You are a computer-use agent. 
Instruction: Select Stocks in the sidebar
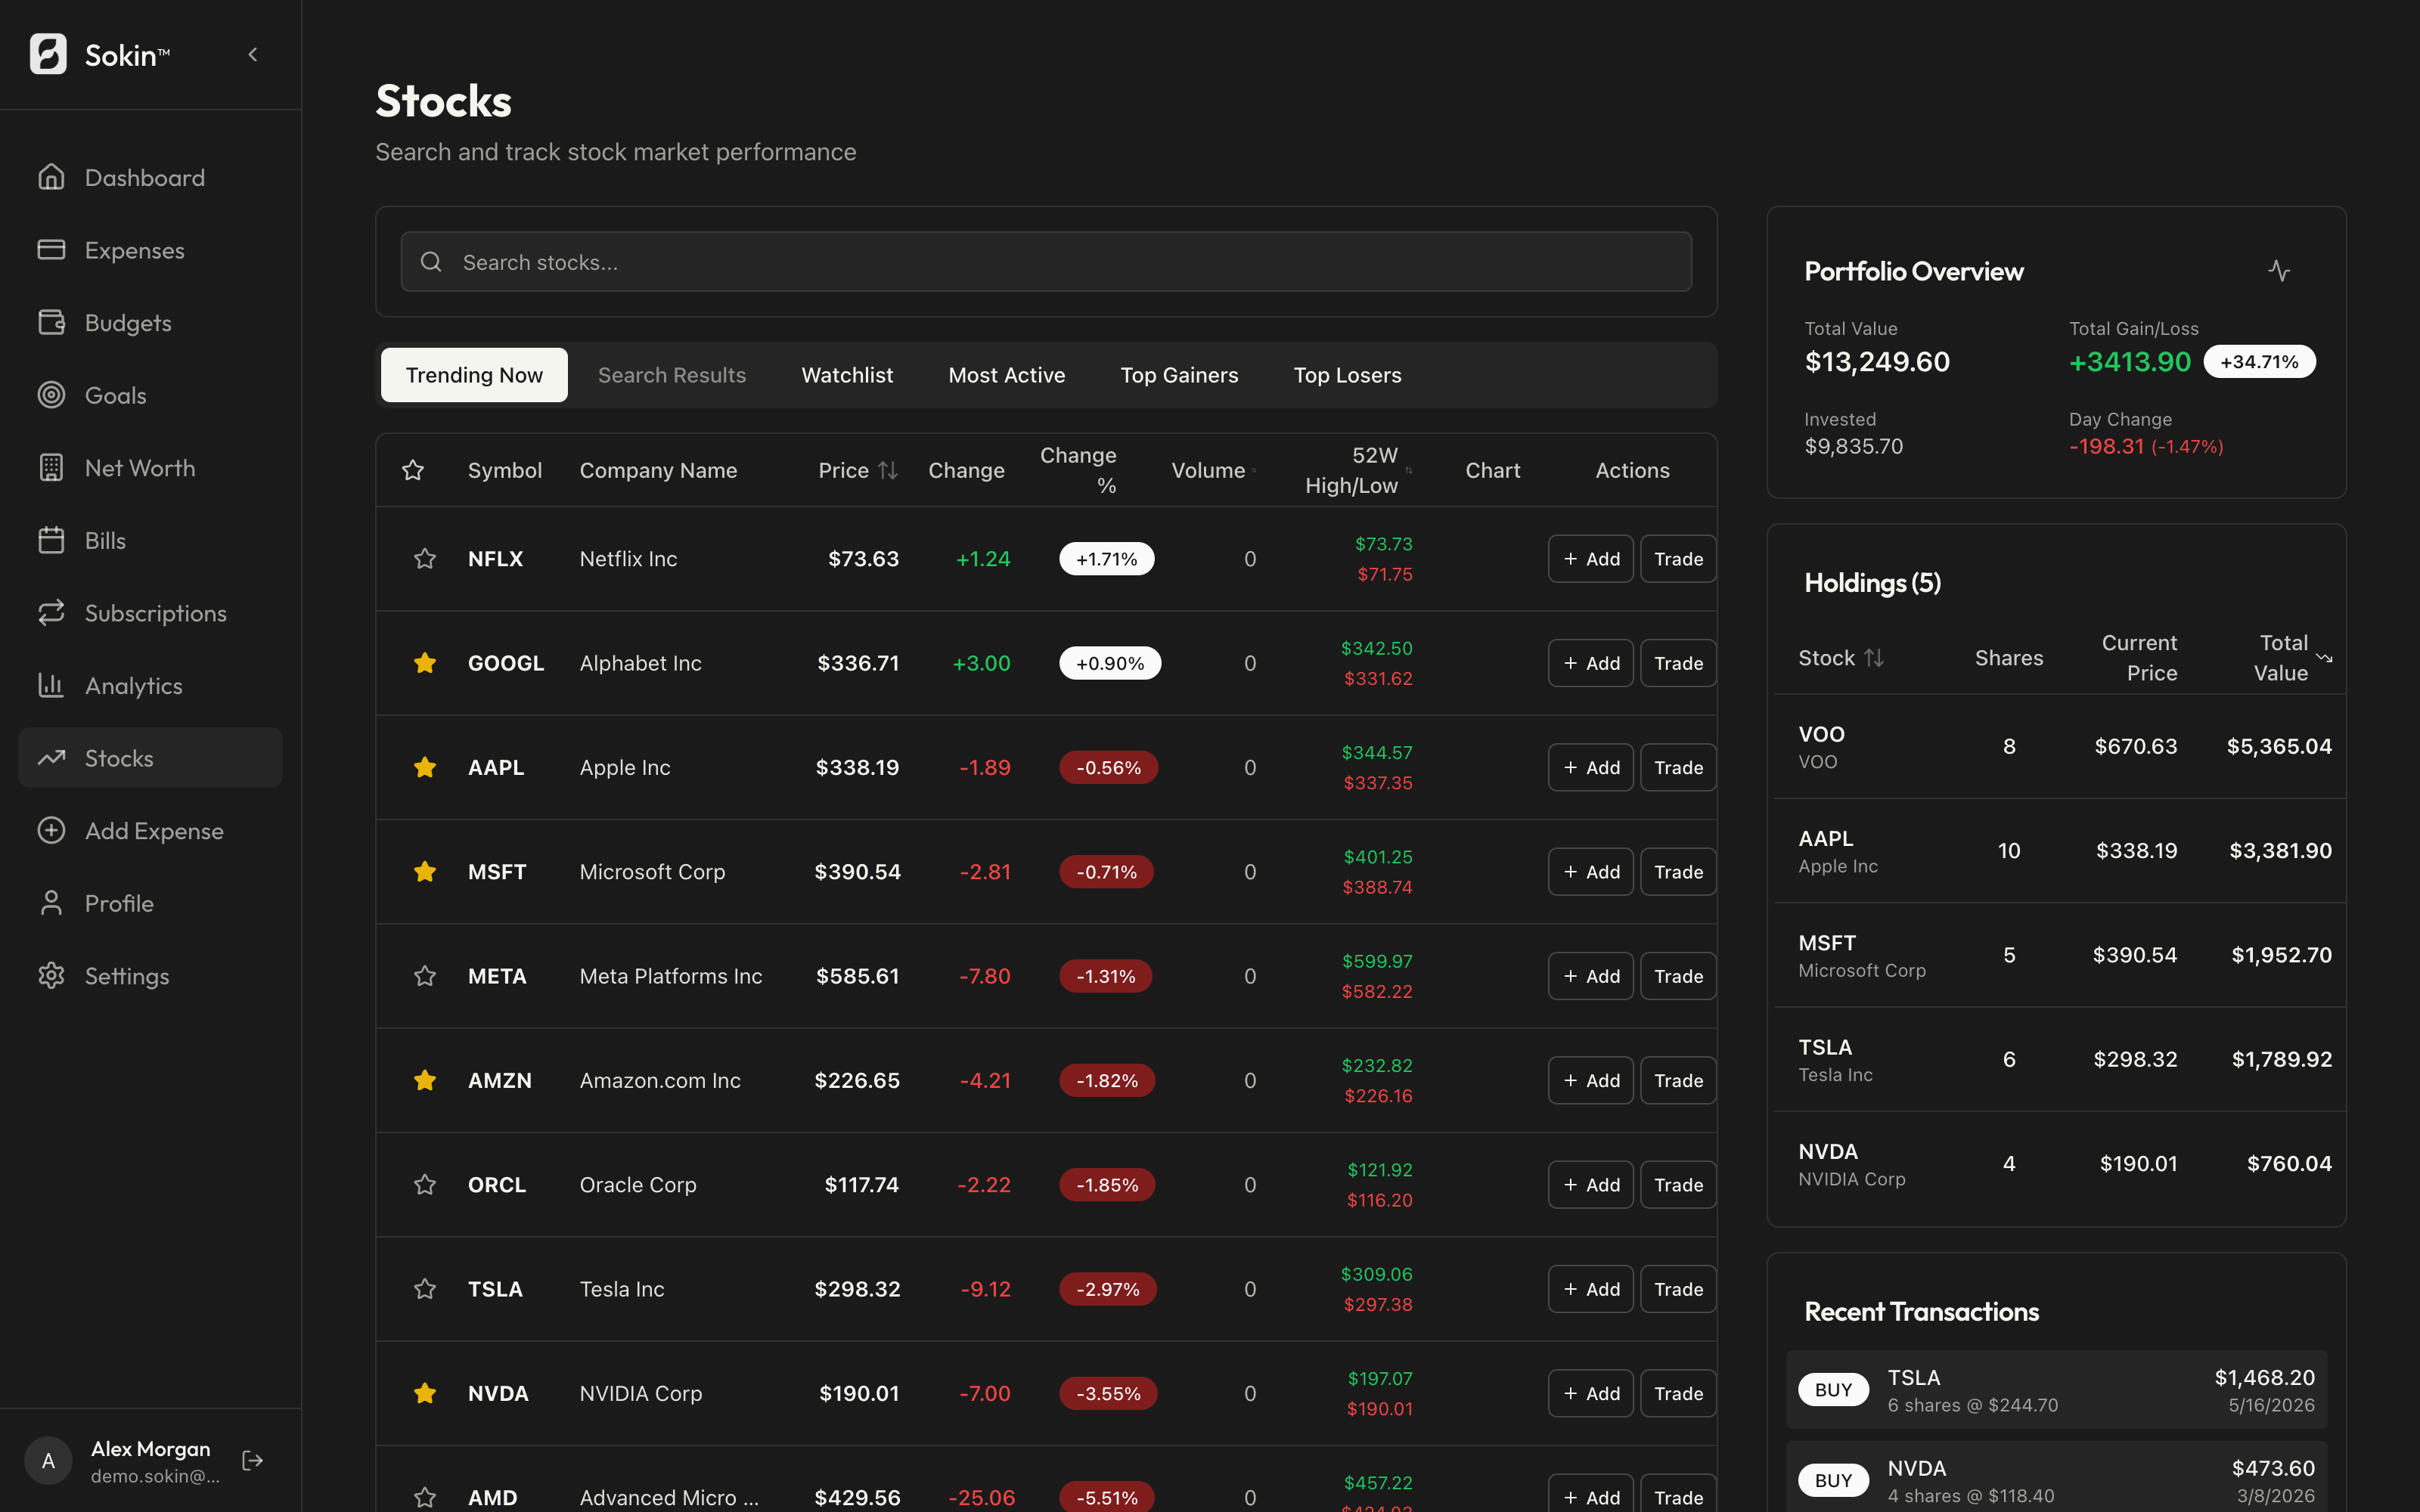pyautogui.click(x=150, y=758)
